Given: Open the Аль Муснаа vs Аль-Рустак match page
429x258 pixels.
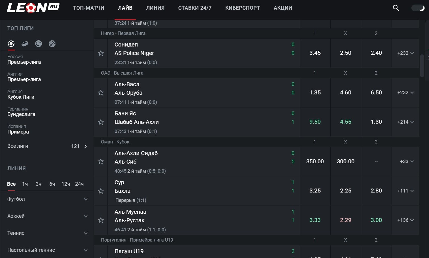Looking at the screenshot, I should click(204, 220).
